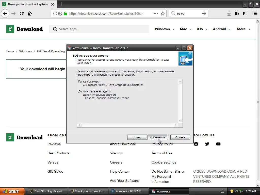Click installer summary scrollbar down arrow
This screenshot has width=260, height=195.
point(180,121)
